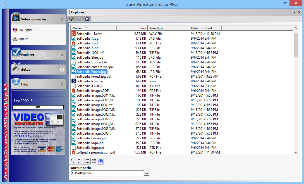Expand the Help section
Screen dimensions: 304x184
(62, 84)
